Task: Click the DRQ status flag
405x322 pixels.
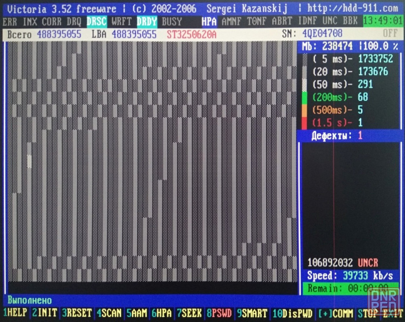Action: [x=74, y=22]
